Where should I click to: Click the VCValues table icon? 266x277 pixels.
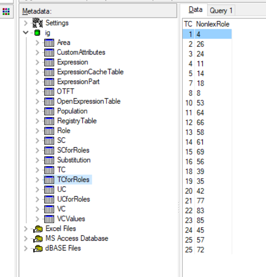pyautogui.click(x=49, y=219)
